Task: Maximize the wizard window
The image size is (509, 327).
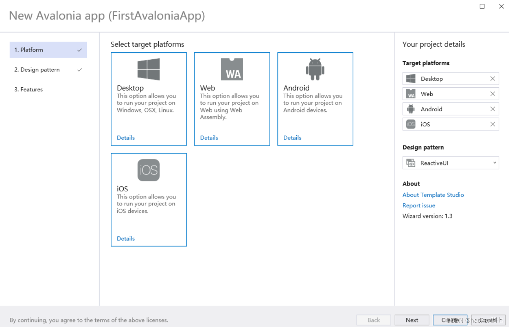Action: 482,6
